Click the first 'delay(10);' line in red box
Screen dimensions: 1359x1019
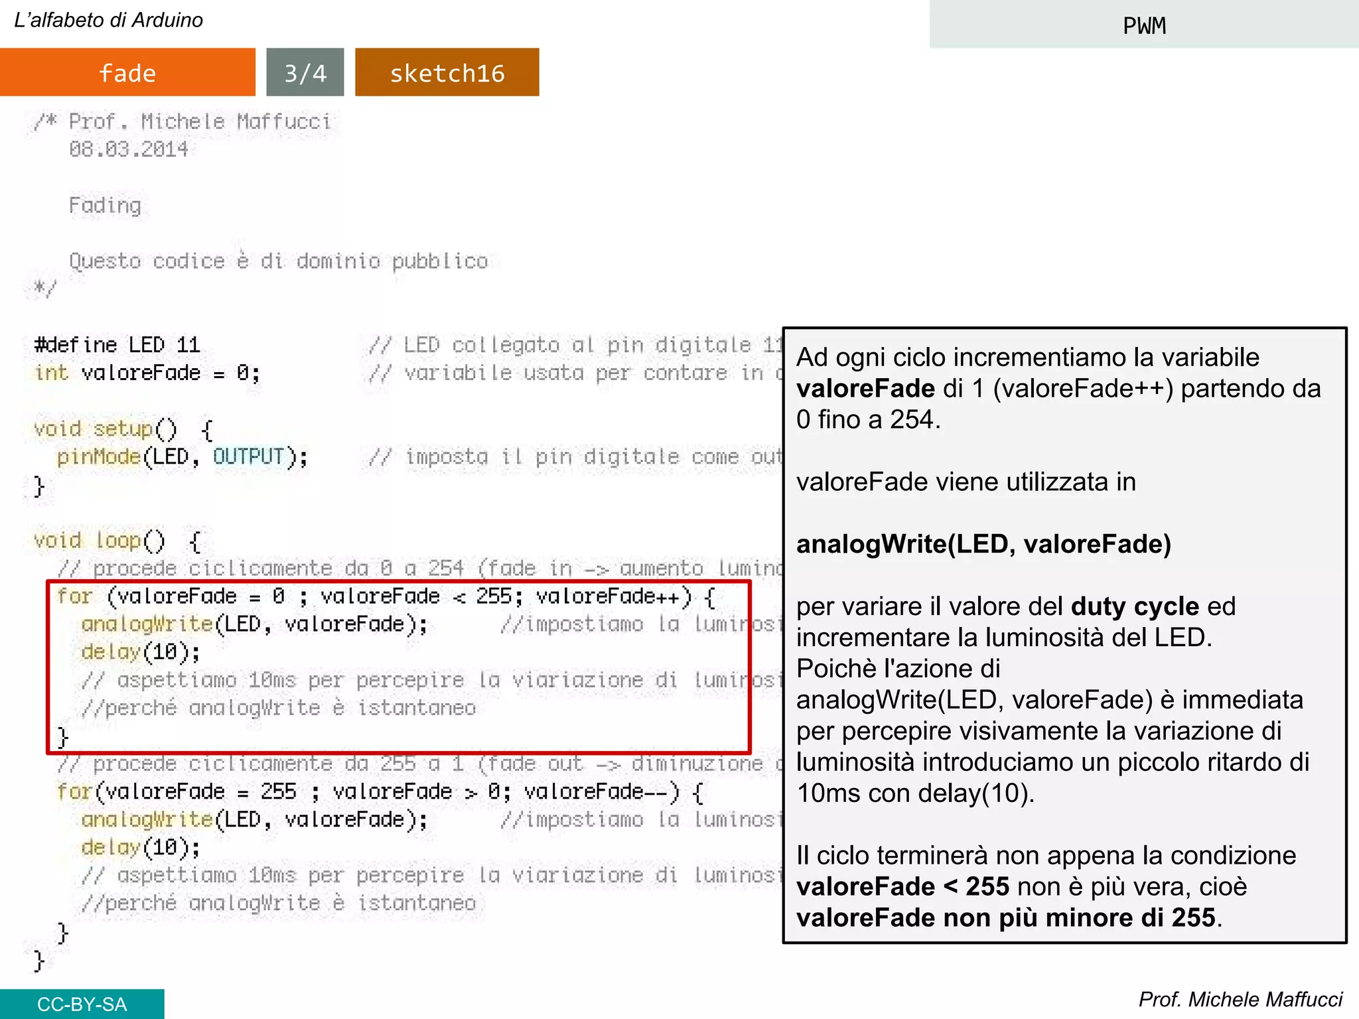[141, 652]
